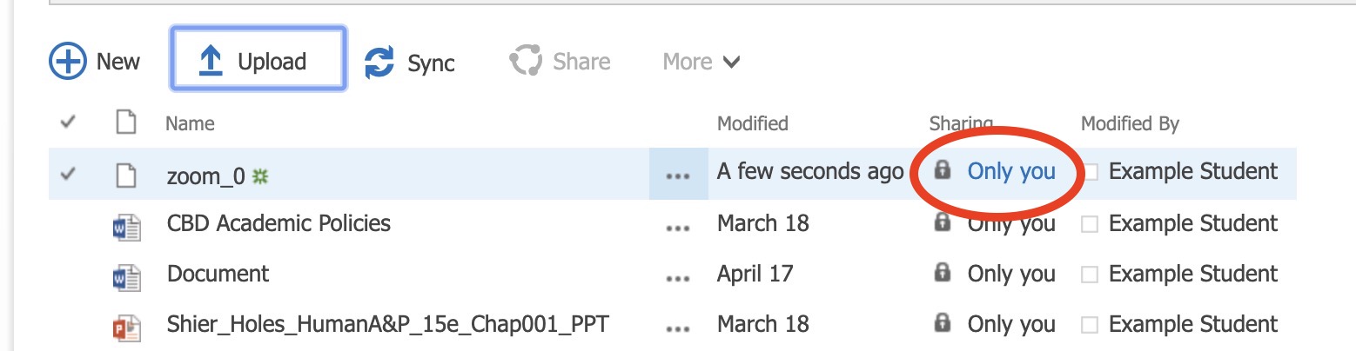Open the Only you sharing link for zoom_0
Viewport: 1356px width, 351px height.
click(x=1011, y=171)
